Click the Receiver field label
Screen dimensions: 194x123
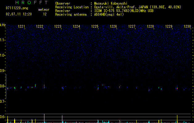point(63,11)
